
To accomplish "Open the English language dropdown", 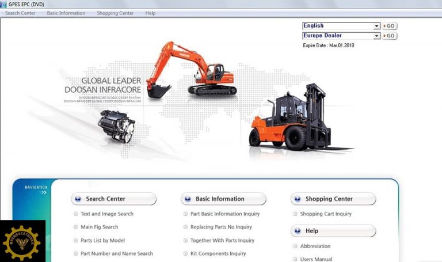I will point(341,26).
